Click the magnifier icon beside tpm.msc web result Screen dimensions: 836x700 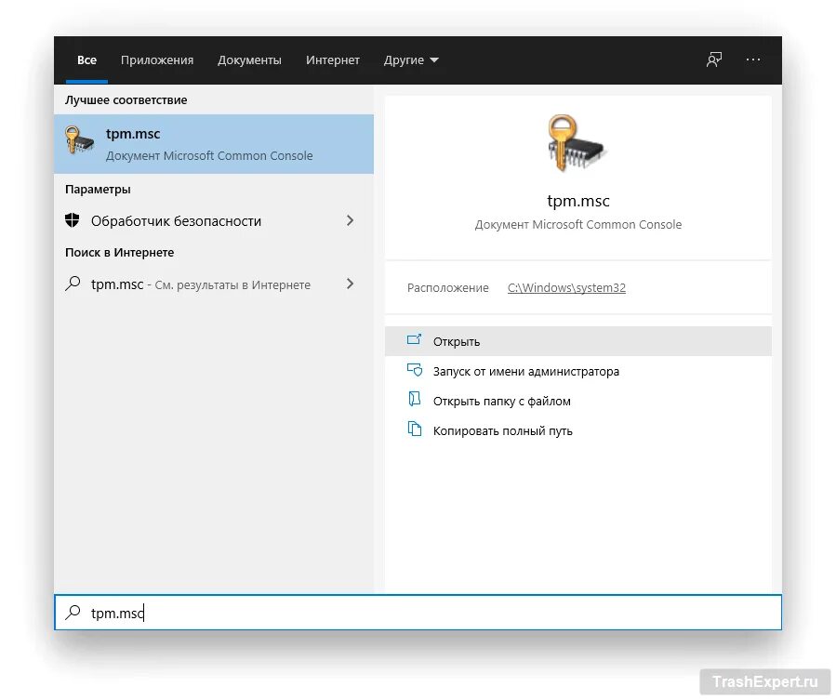tap(73, 284)
